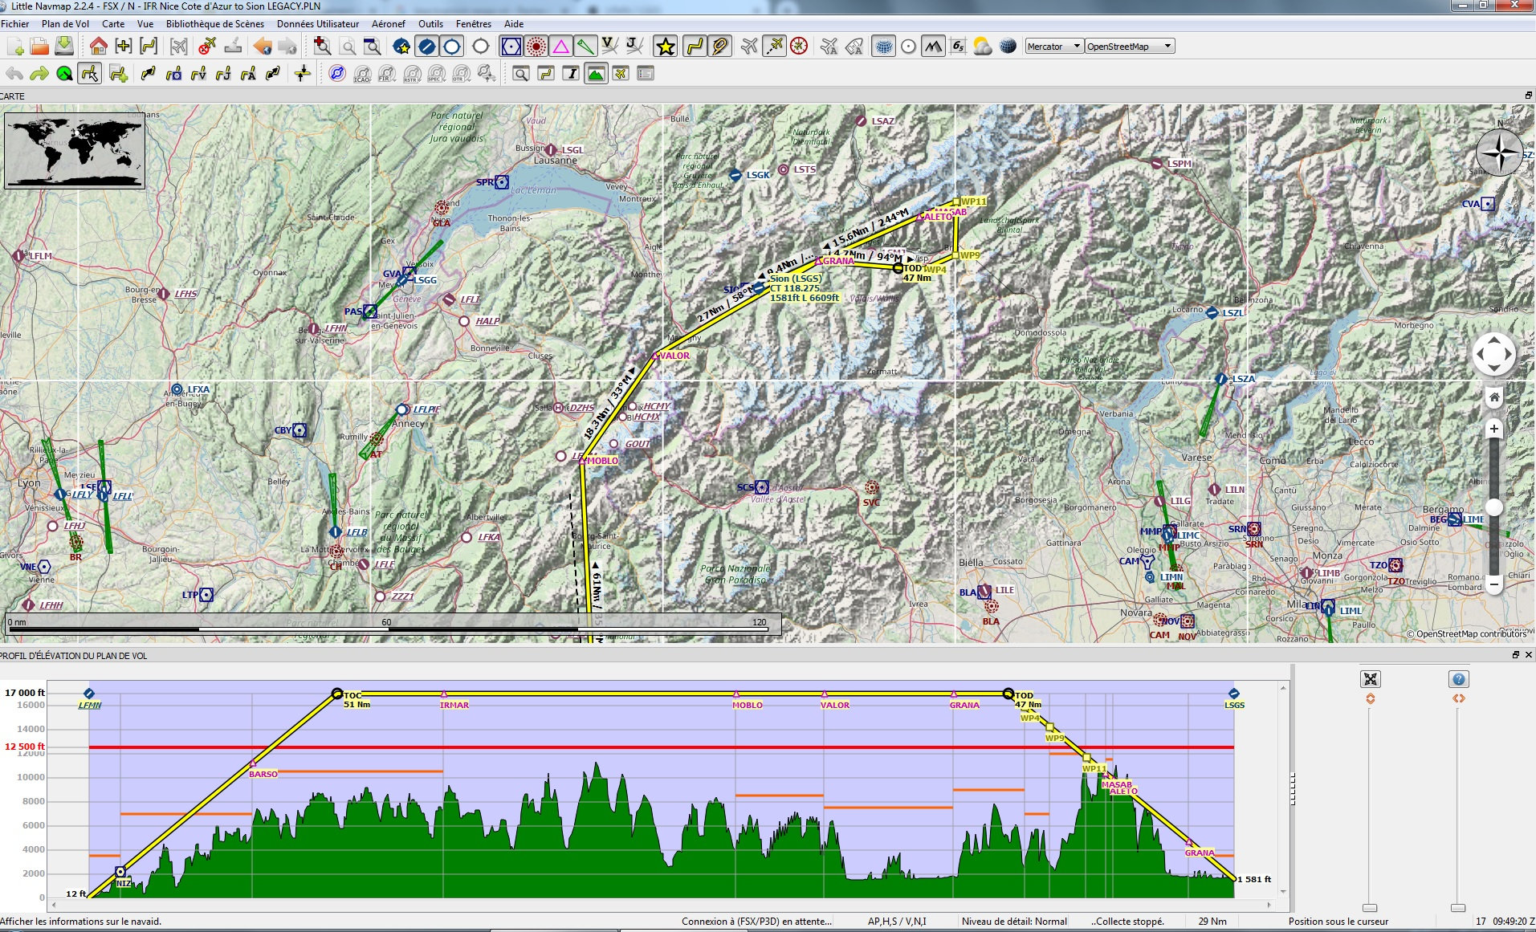
Task: Save flight plan with green arrow icon
Action: point(64,47)
